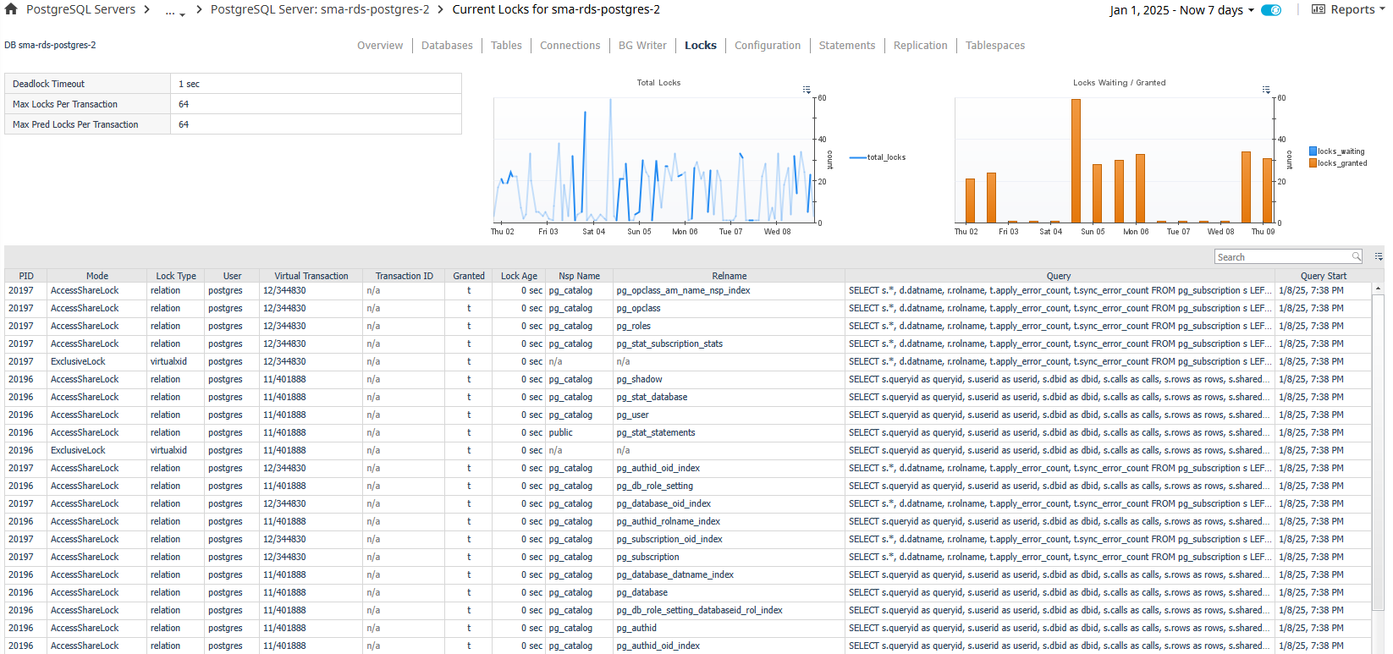Sort by the User column header

click(233, 276)
